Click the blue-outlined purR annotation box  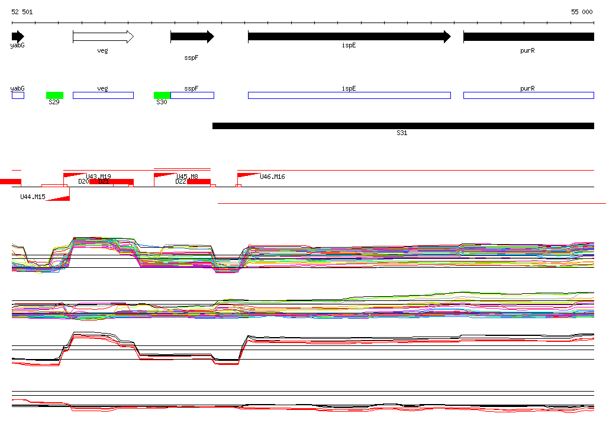click(x=528, y=95)
